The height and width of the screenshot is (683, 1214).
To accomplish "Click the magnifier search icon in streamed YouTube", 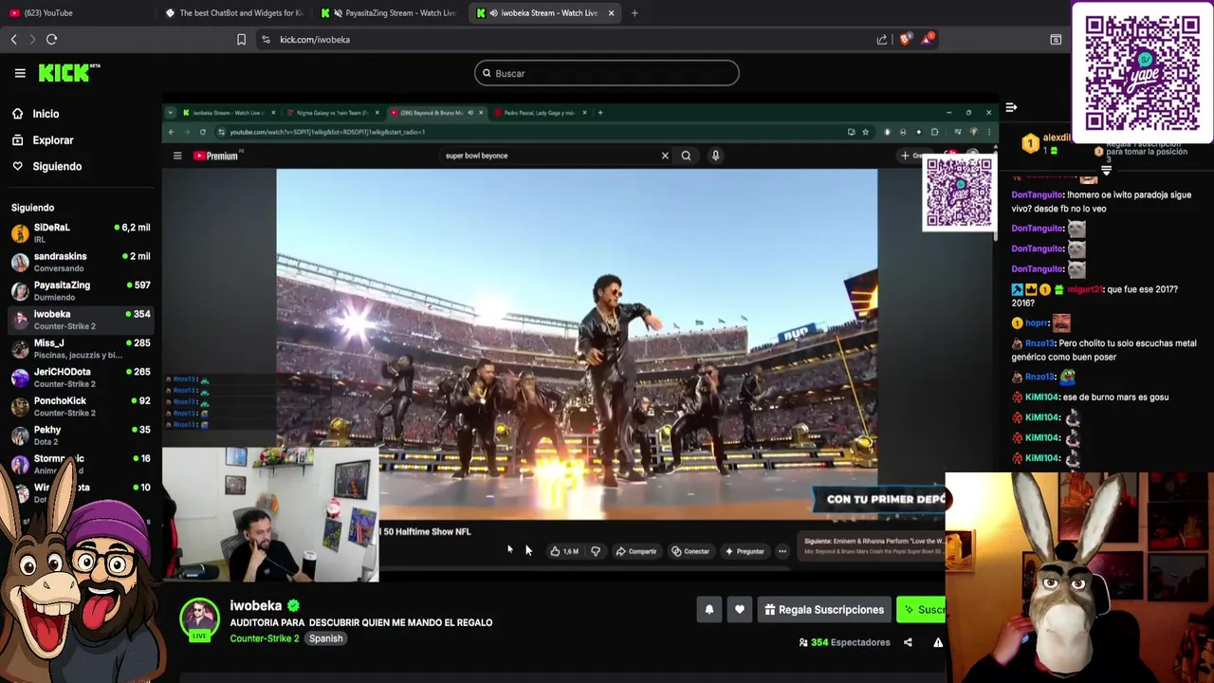I will [686, 156].
